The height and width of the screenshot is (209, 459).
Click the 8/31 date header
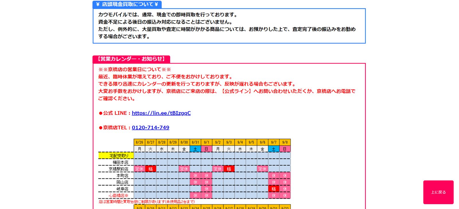point(195,142)
